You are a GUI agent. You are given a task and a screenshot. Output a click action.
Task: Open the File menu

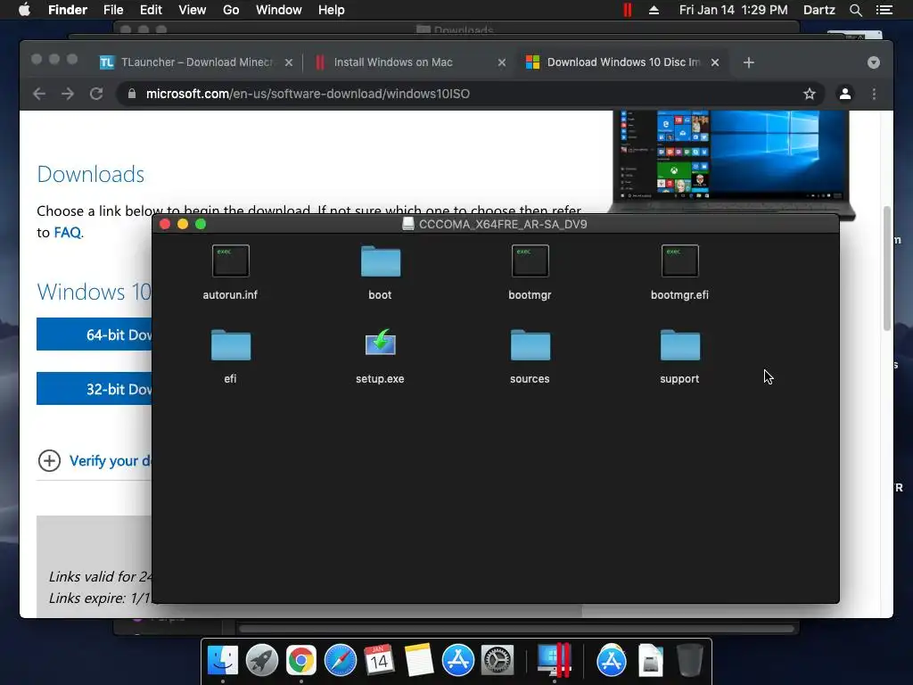pos(113,10)
